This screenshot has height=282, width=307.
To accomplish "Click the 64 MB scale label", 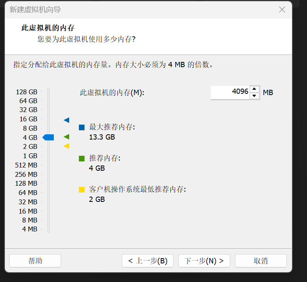I will point(28,193).
